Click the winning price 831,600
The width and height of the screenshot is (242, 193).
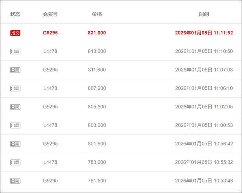[97, 33]
